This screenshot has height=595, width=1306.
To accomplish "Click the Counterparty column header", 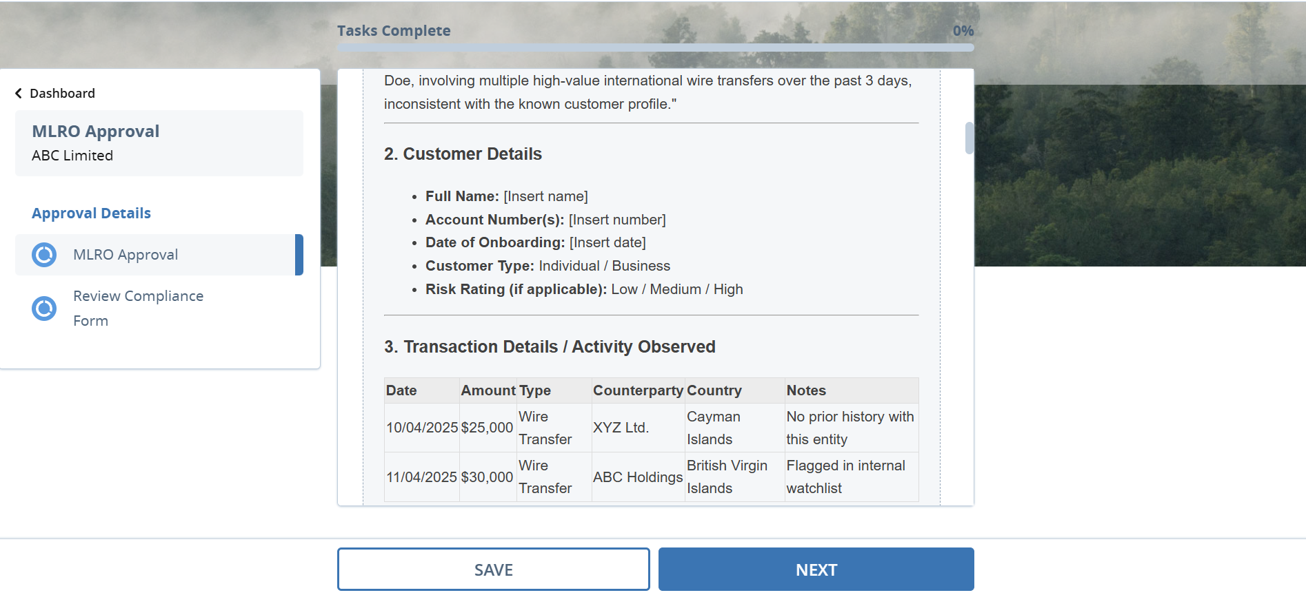I will coord(638,390).
